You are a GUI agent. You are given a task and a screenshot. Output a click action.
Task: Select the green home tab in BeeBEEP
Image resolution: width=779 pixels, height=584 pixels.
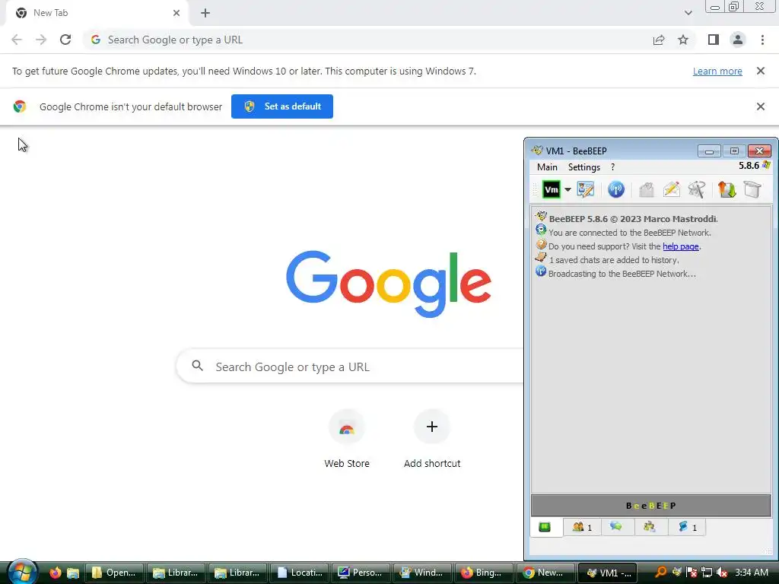point(545,527)
